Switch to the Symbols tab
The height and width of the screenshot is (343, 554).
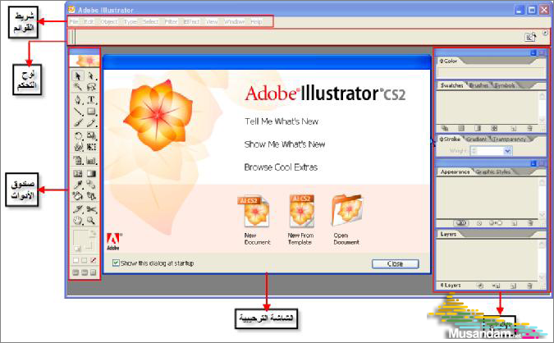505,85
